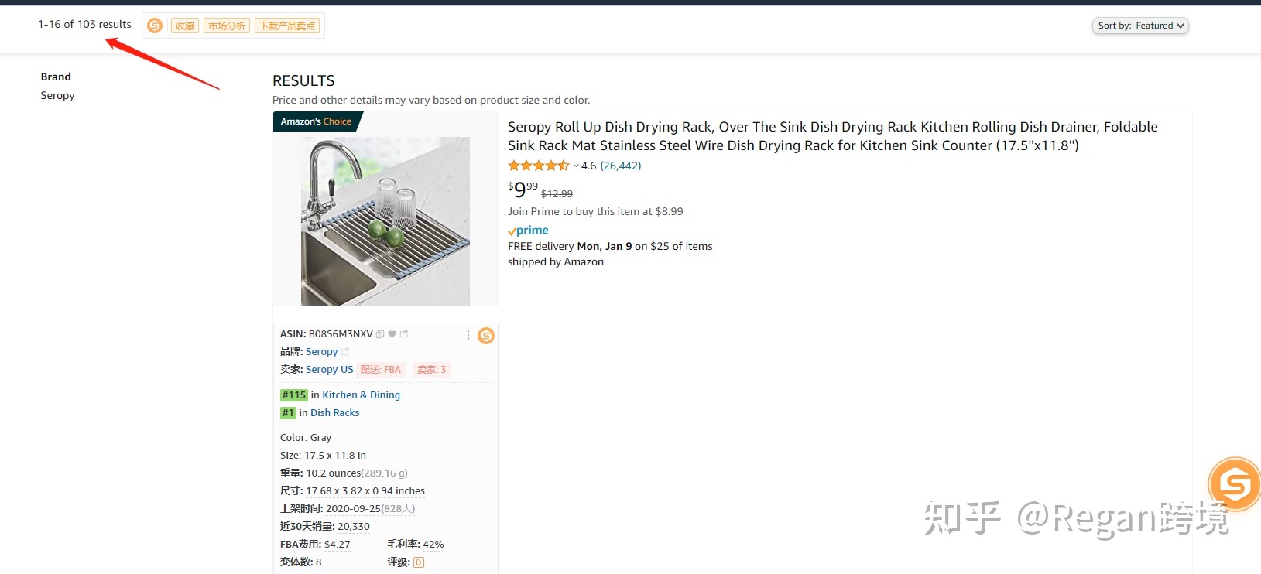Open the 市场分析 toolbar option
This screenshot has width=1261, height=574.
coord(227,26)
